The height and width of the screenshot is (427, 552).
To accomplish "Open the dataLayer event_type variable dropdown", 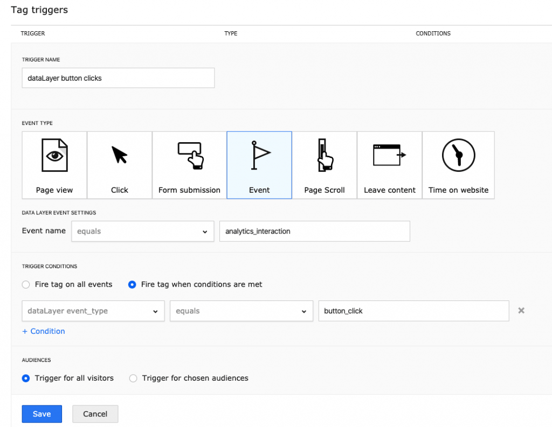I will (93, 311).
